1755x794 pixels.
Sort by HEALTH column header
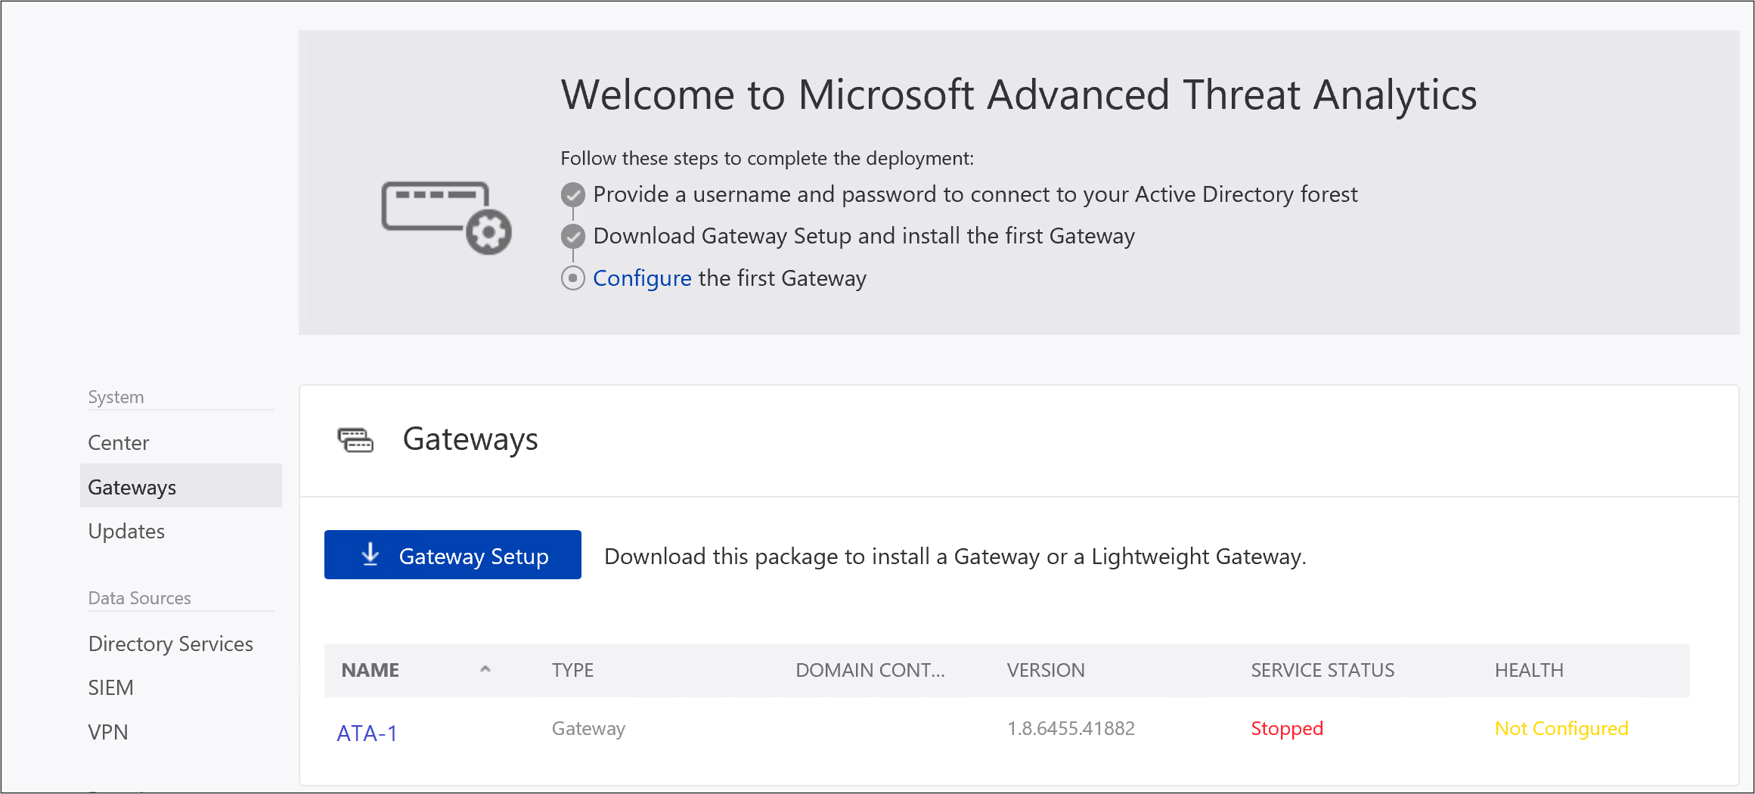1529,670
